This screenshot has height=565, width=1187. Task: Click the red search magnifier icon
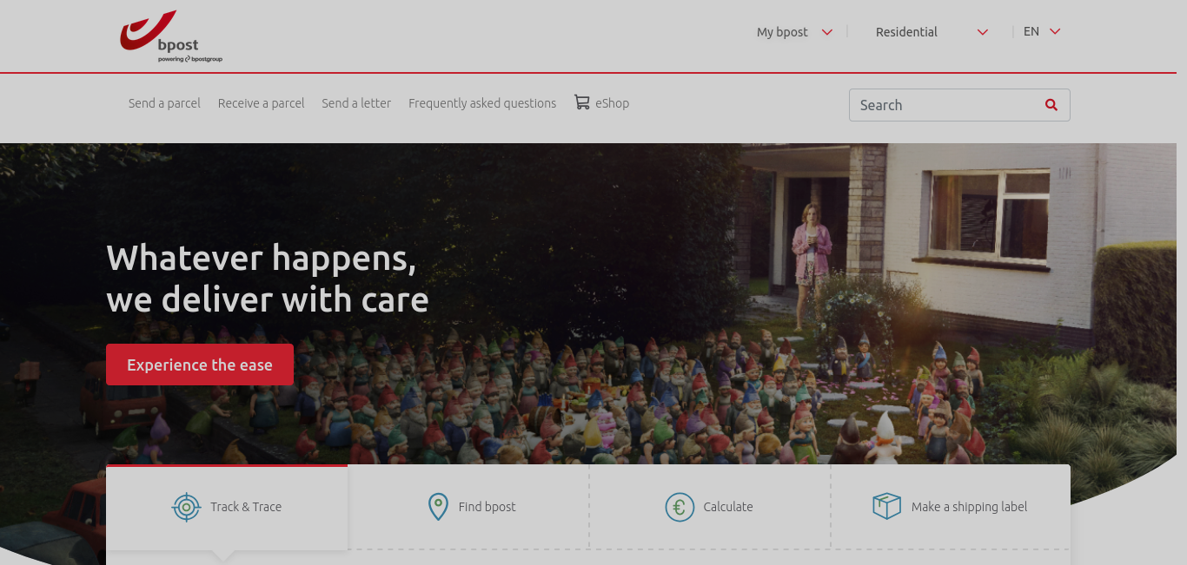[x=1051, y=105]
